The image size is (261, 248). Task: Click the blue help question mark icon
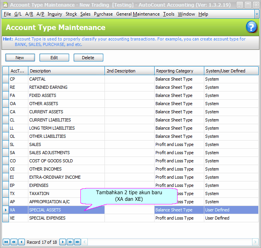(x=251, y=27)
